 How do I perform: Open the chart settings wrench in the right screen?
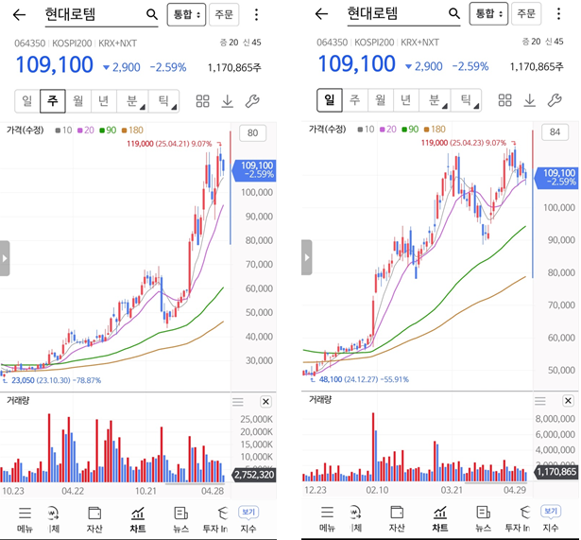point(555,100)
